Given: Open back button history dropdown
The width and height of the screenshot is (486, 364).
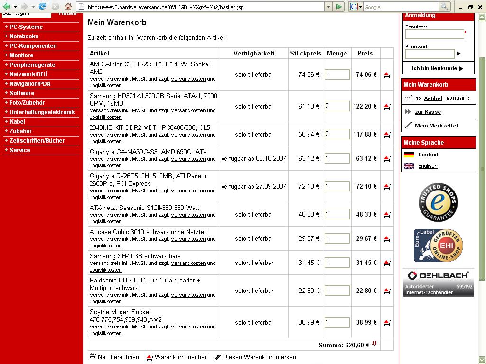Looking at the screenshot, I should (15, 7).
